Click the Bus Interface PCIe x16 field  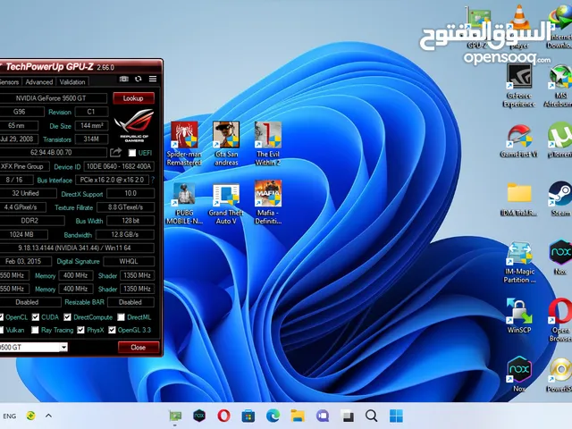[x=112, y=180]
